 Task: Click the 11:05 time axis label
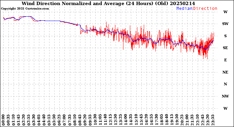[x=100, y=120]
